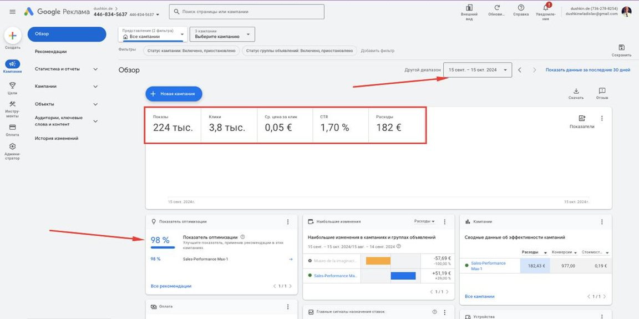This screenshot has height=319, width=639.
Task: Click help icon on bidding signals card
Action: point(434,312)
